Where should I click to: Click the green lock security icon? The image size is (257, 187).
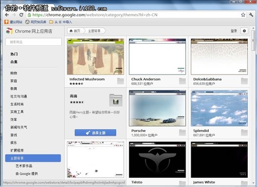29,15
